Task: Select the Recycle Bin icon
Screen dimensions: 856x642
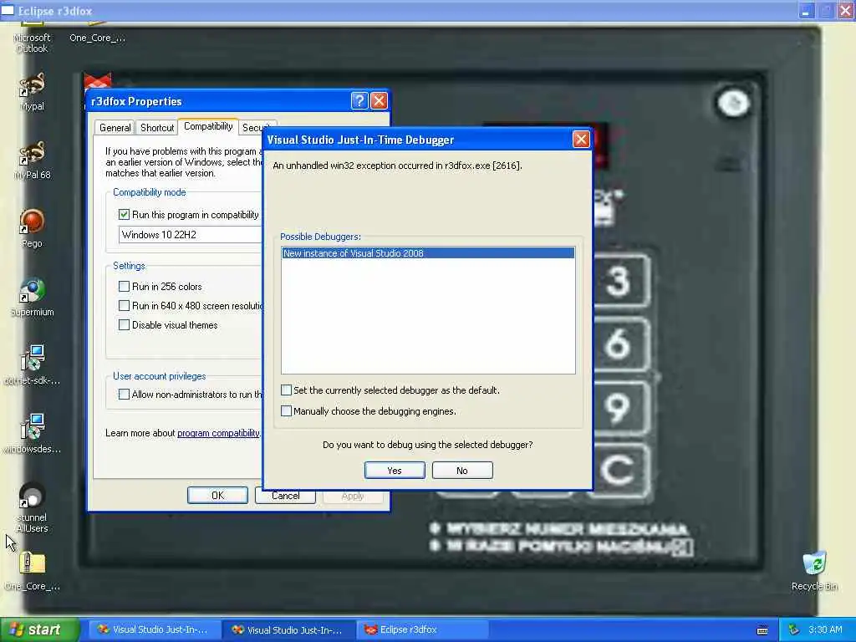Action: [x=814, y=572]
